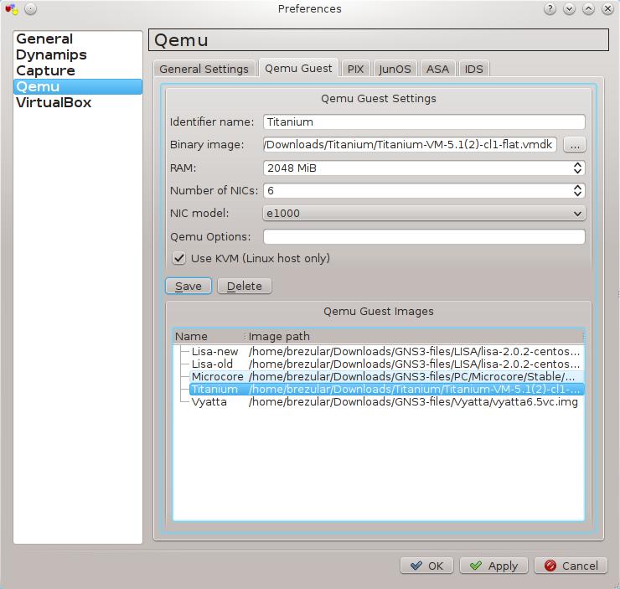Select VirtualBox in the left category list

point(78,102)
